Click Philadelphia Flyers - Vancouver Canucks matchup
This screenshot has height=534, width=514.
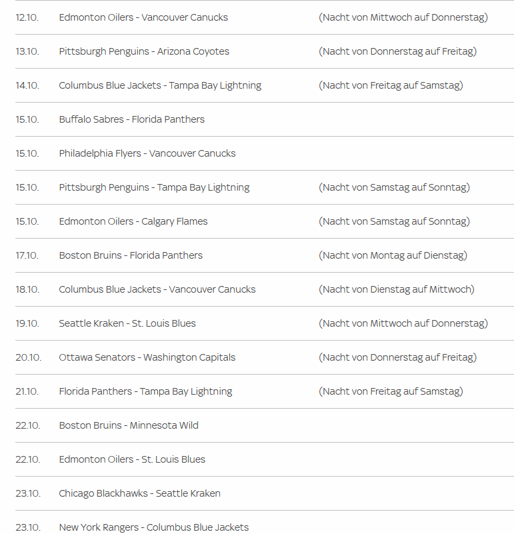[147, 153]
